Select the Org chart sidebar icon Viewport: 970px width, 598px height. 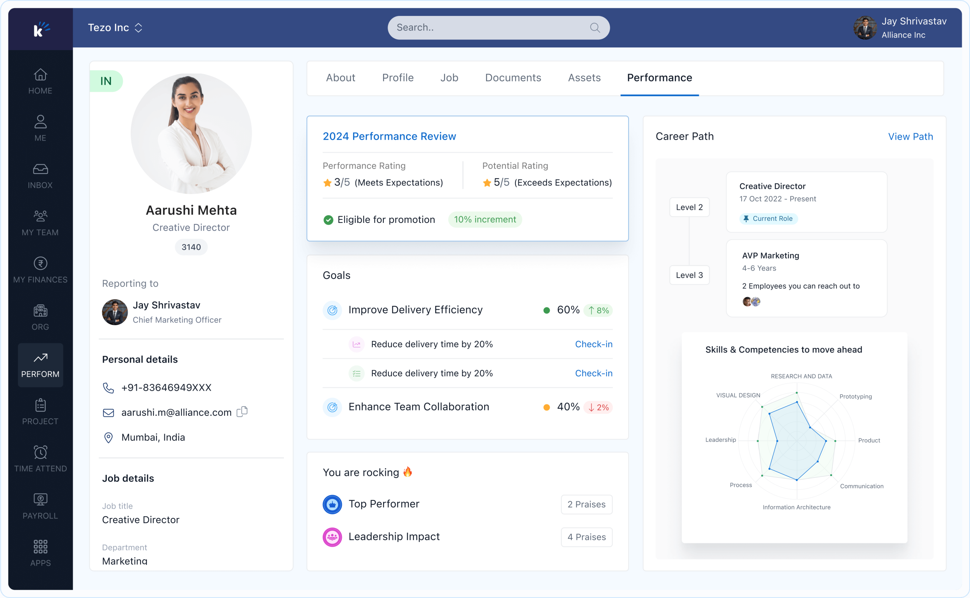[x=40, y=316]
